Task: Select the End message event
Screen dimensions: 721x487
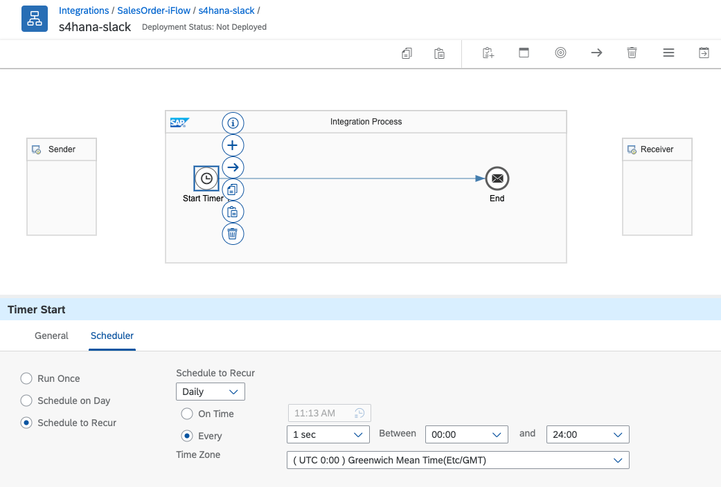Action: (x=497, y=178)
